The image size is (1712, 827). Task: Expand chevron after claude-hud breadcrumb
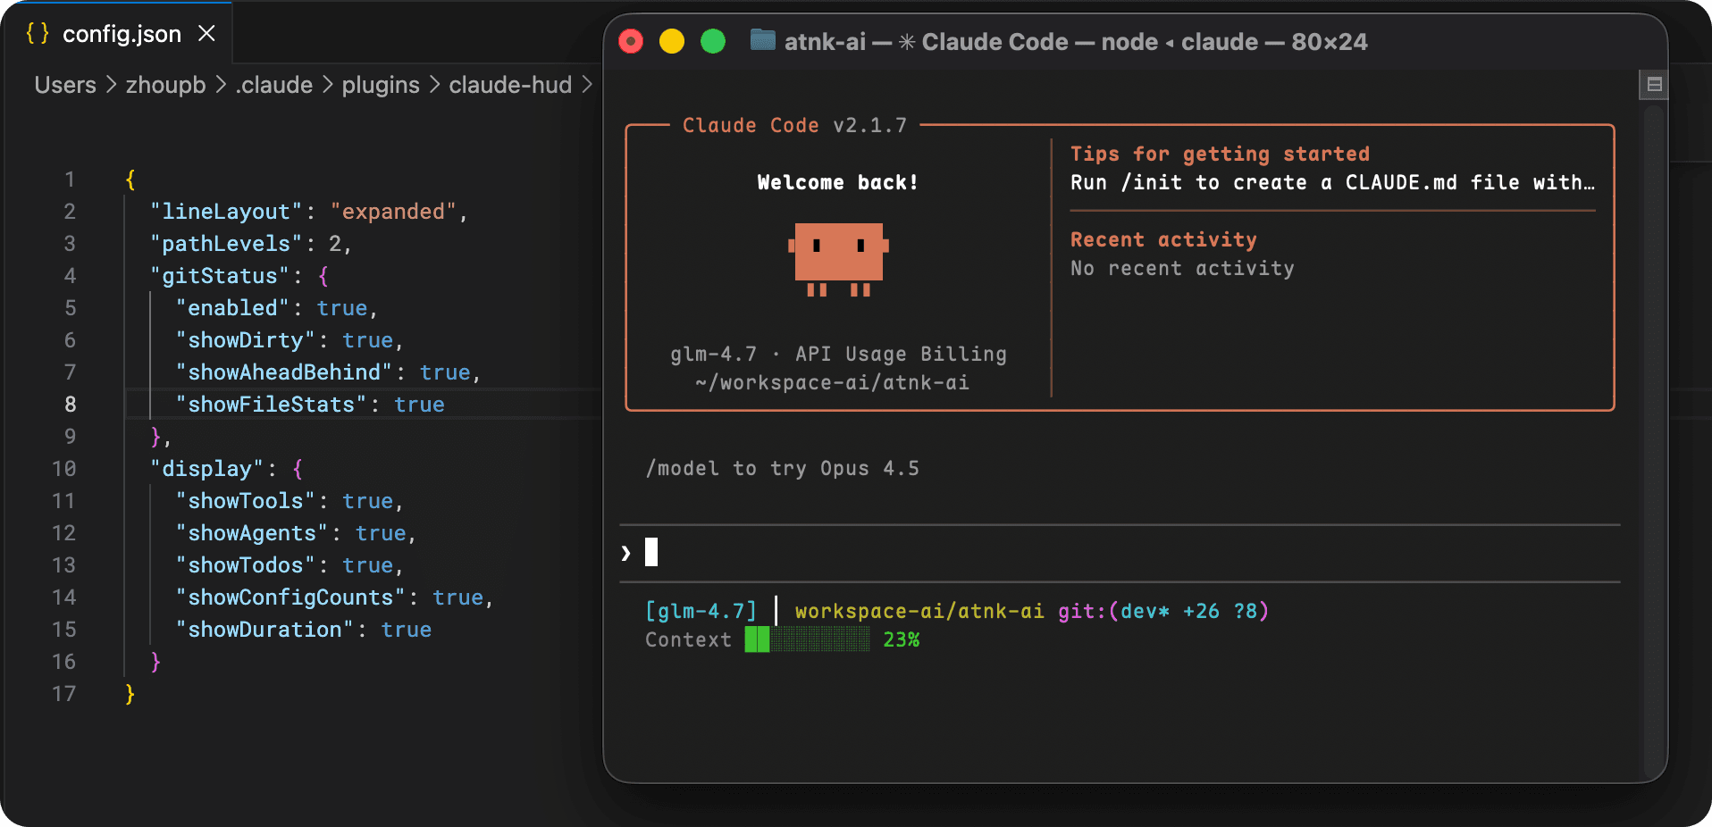click(587, 85)
